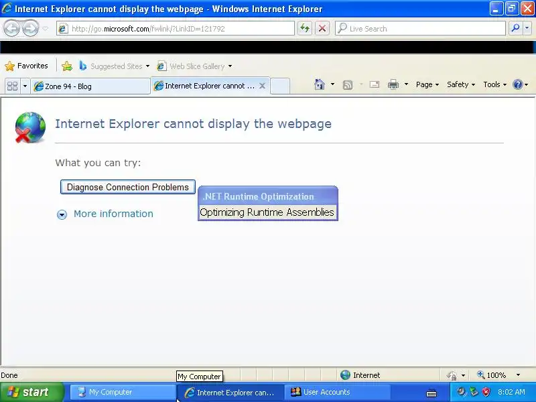The width and height of the screenshot is (536, 402).
Task: Refresh the page with green arrows icon
Action: pyautogui.click(x=305, y=28)
